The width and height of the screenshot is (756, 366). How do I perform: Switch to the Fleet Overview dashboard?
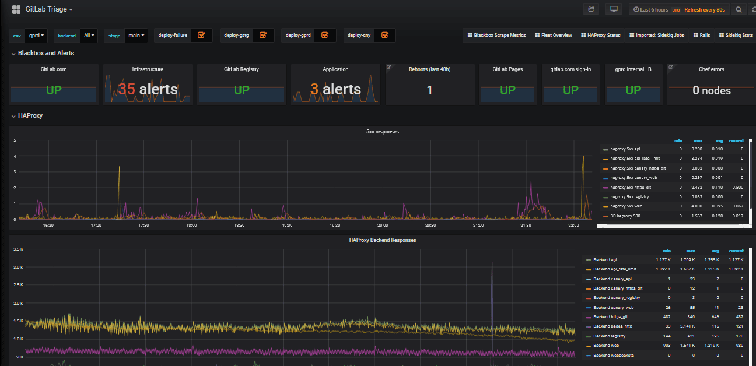(553, 35)
